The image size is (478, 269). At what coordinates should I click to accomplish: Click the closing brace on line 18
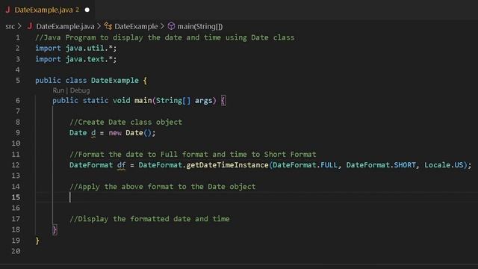pos(55,229)
